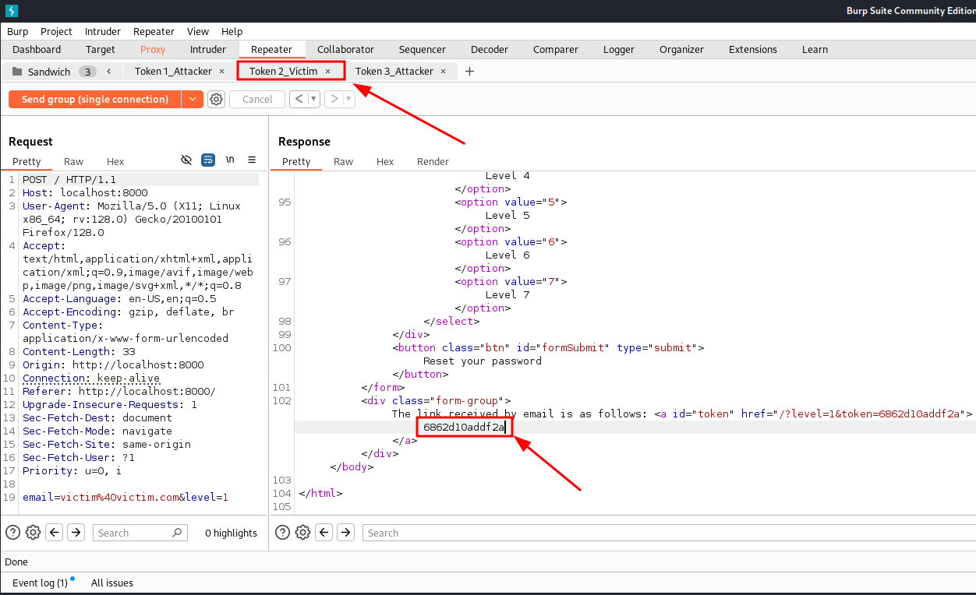Image resolution: width=976 pixels, height=595 pixels.
Task: Switch to the Comparer tab
Action: 556,49
